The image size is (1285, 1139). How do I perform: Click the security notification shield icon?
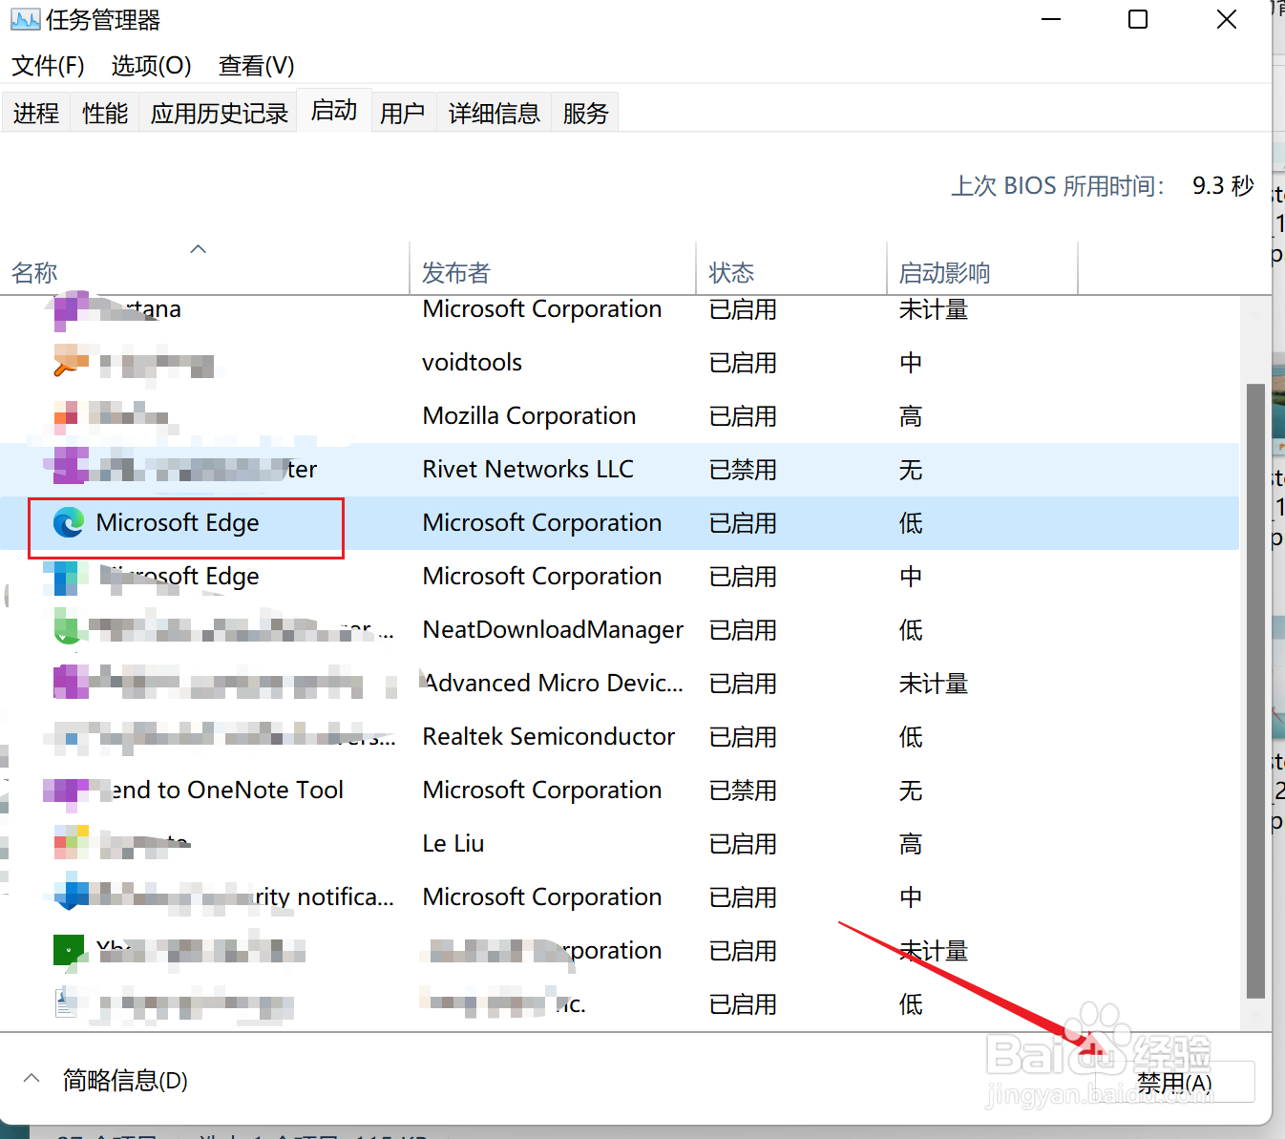(x=71, y=896)
